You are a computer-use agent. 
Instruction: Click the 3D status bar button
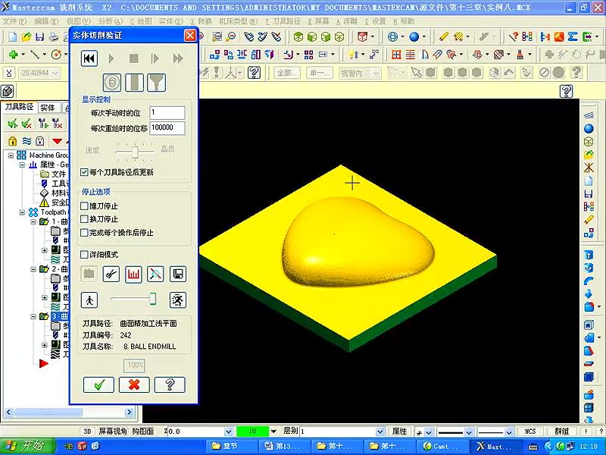(87, 431)
